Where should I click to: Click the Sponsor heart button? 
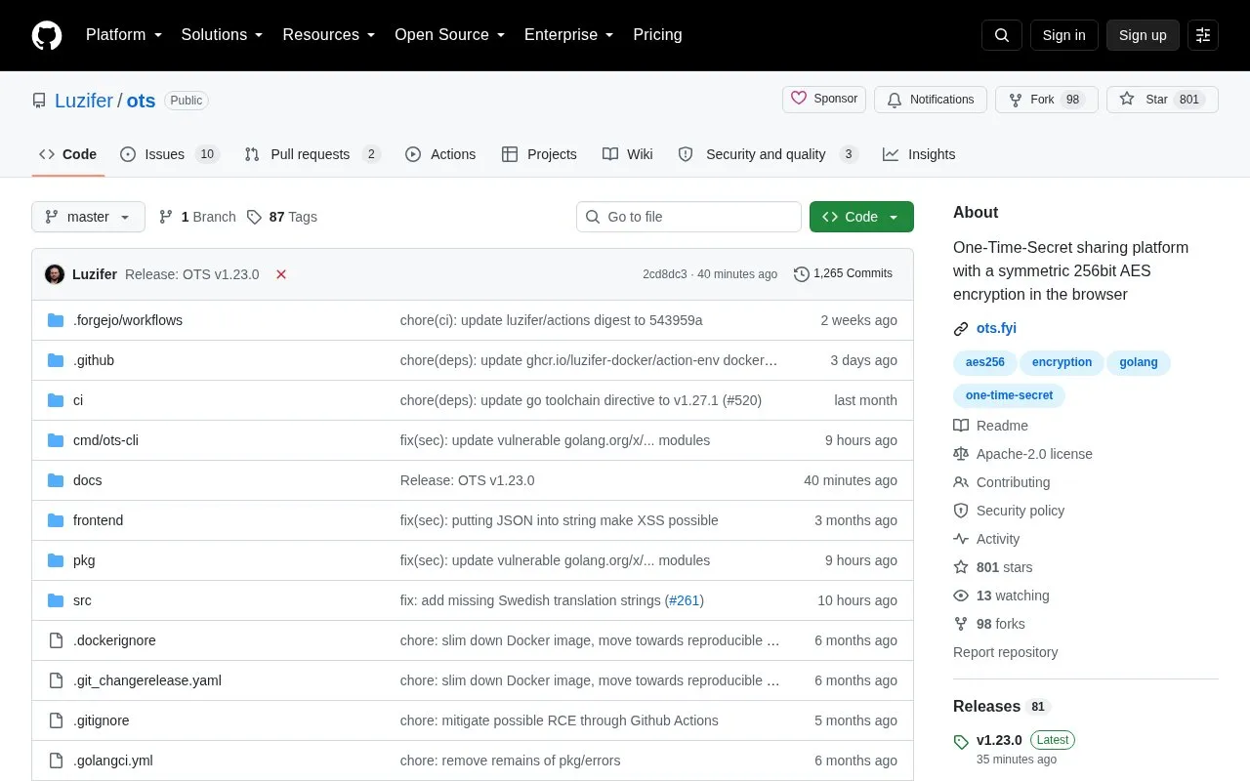(x=824, y=100)
